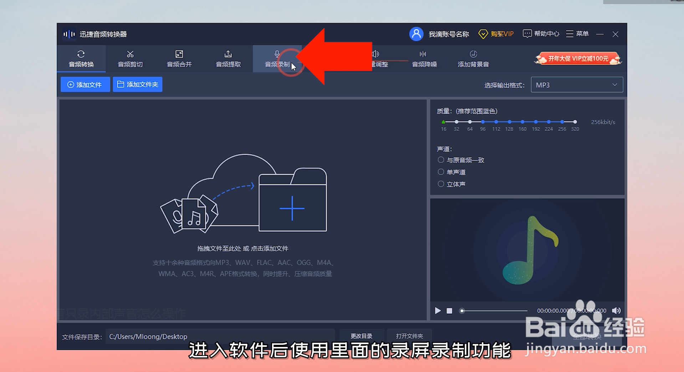Set quality slider to 256
684x372 pixels.
(562, 122)
